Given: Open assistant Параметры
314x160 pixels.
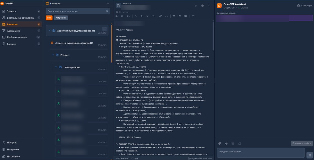Looking at the screenshot, I should (x=304, y=6).
